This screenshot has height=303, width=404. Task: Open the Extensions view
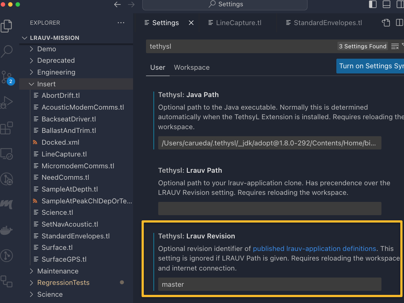click(x=7, y=128)
